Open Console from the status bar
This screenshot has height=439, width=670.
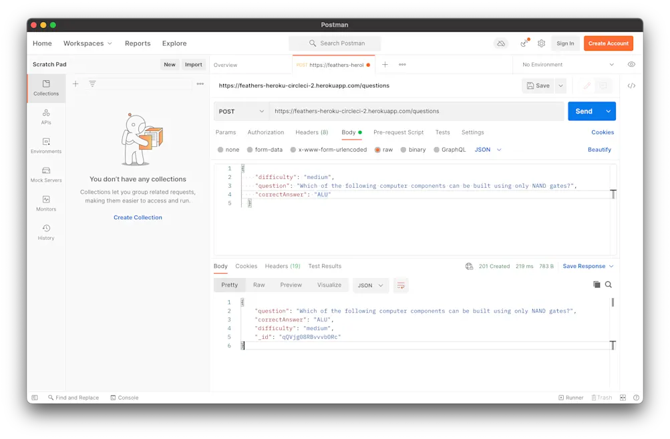(124, 398)
